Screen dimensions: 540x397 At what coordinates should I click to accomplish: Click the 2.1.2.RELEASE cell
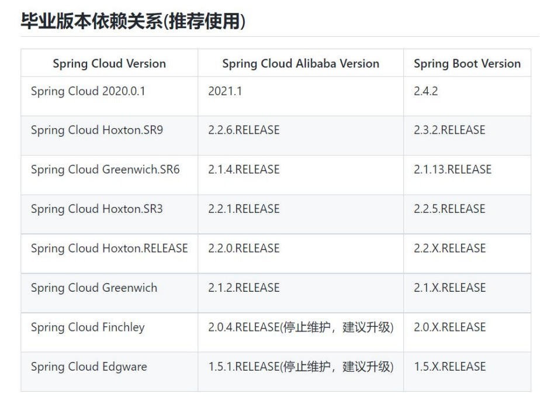coord(244,288)
